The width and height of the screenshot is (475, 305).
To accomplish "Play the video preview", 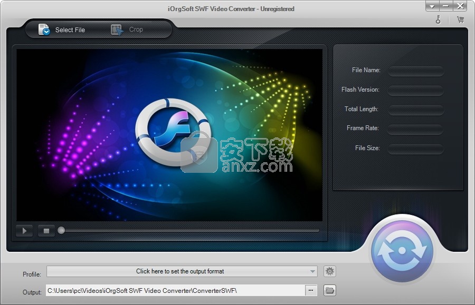I will pos(24,231).
